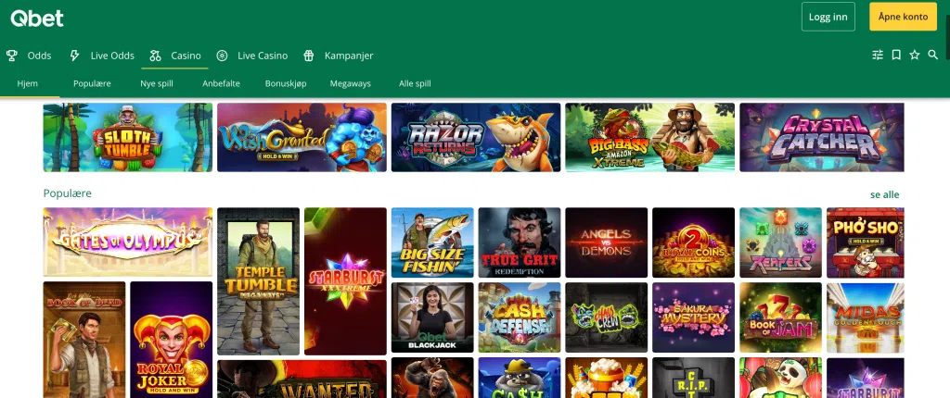Open Big Bass Amazon Xtreme banner
This screenshot has height=398, width=950.
649,137
